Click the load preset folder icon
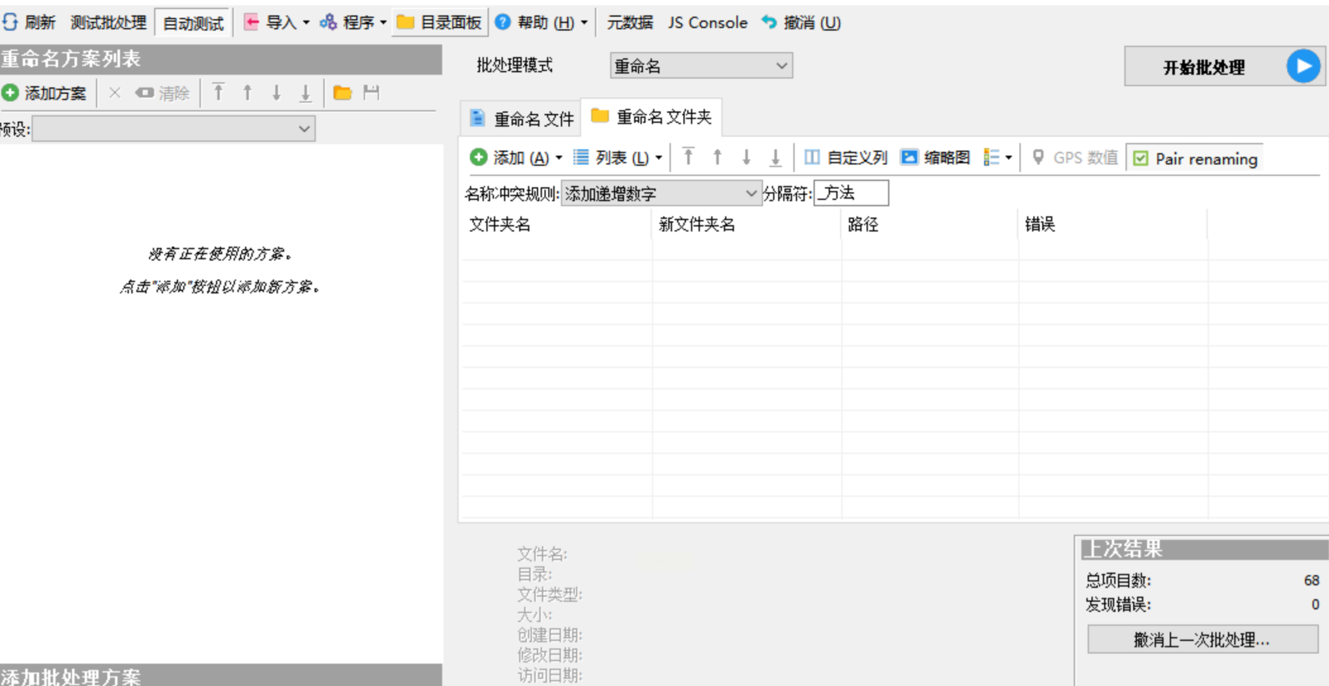The height and width of the screenshot is (686, 1329). click(x=342, y=93)
